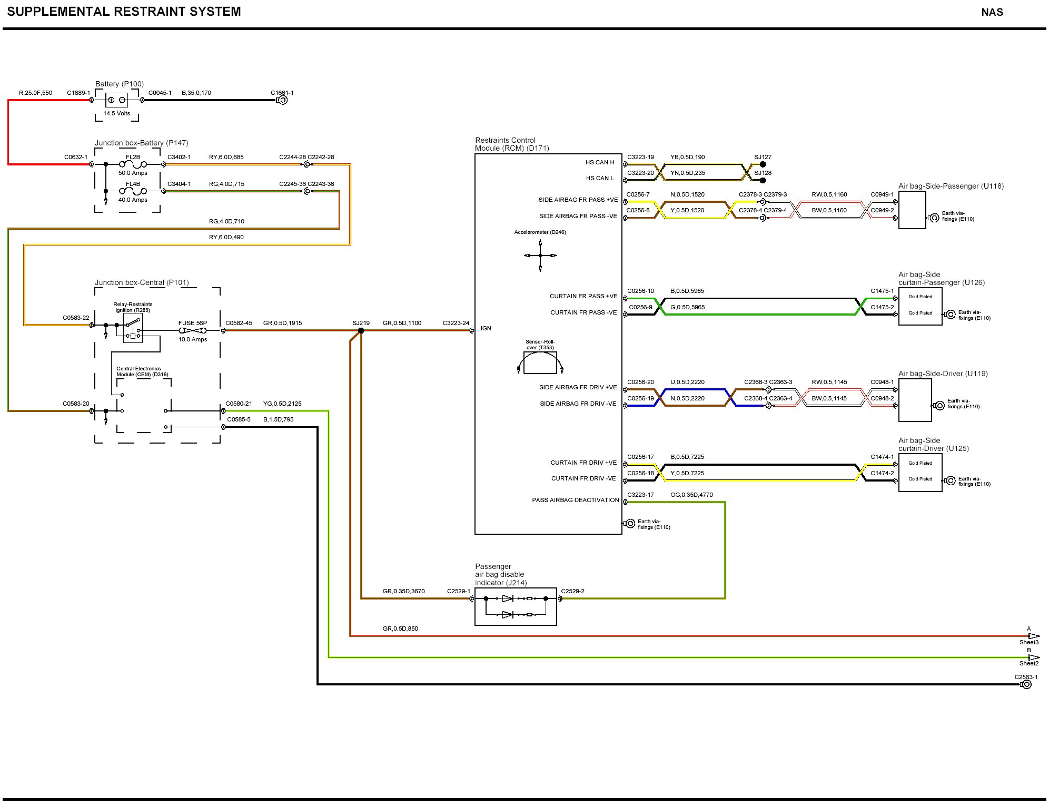The image size is (1049, 805).
Task: Click the SJ127 splice dot
Action: tap(763, 164)
